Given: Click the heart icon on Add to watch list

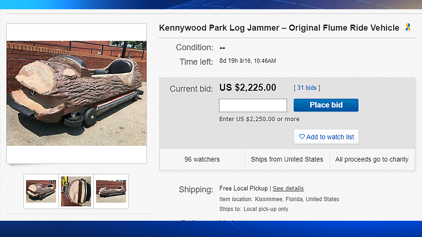Looking at the screenshot, I should pos(302,137).
